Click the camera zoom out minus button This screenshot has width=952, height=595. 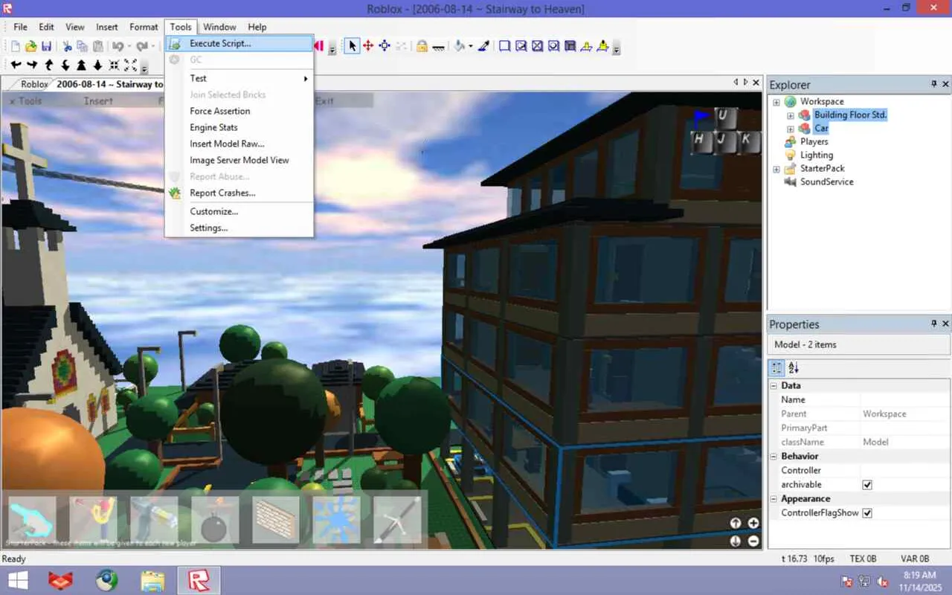(x=753, y=541)
